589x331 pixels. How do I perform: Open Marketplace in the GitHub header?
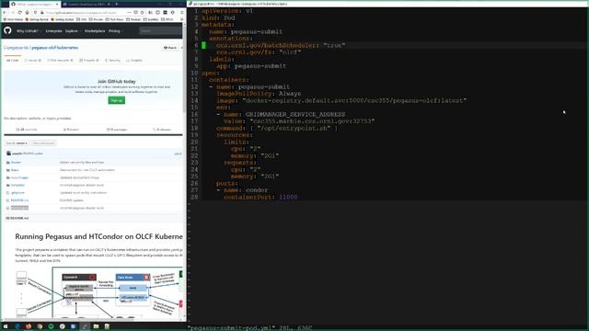click(95, 31)
